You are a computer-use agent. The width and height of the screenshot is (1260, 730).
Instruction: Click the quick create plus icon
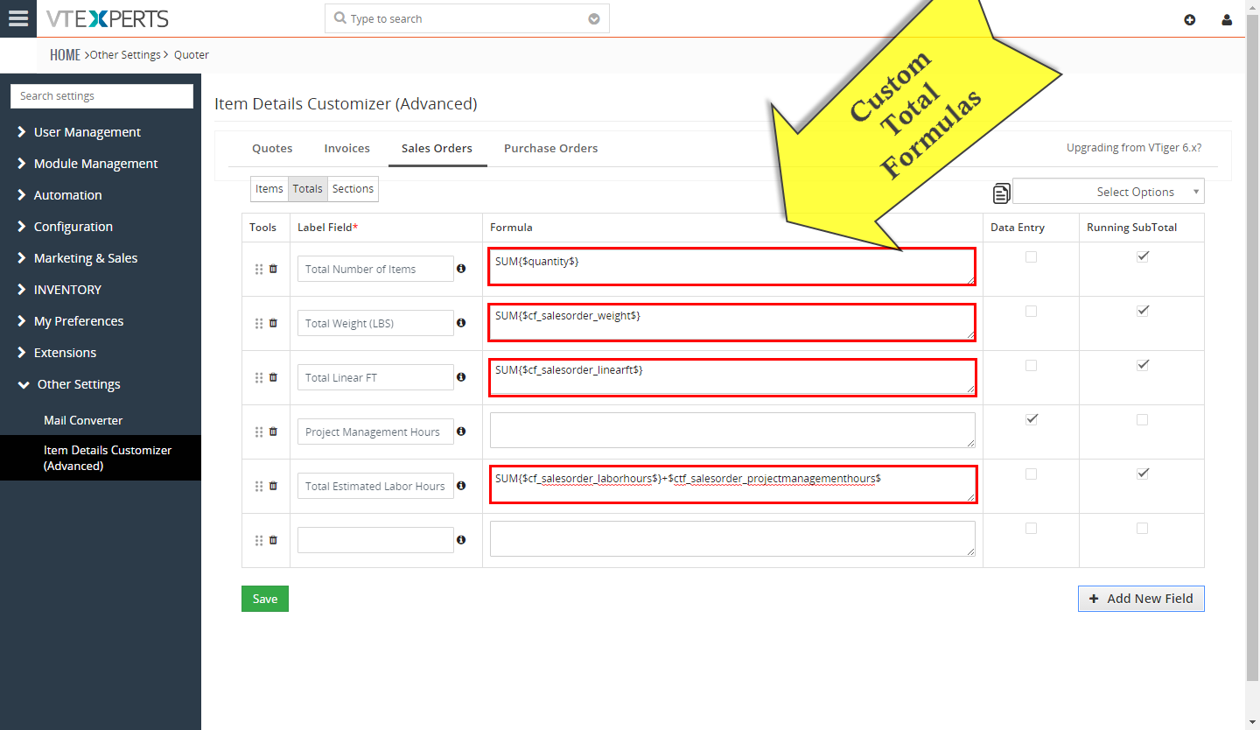(1190, 19)
